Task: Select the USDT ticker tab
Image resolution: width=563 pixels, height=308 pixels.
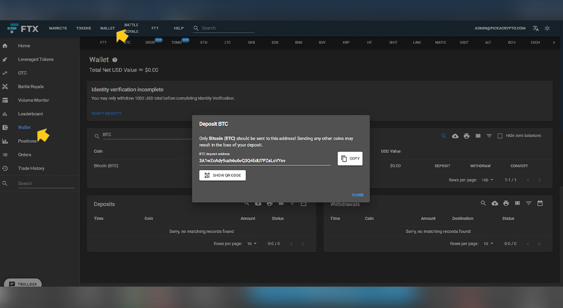Action: coord(464,43)
